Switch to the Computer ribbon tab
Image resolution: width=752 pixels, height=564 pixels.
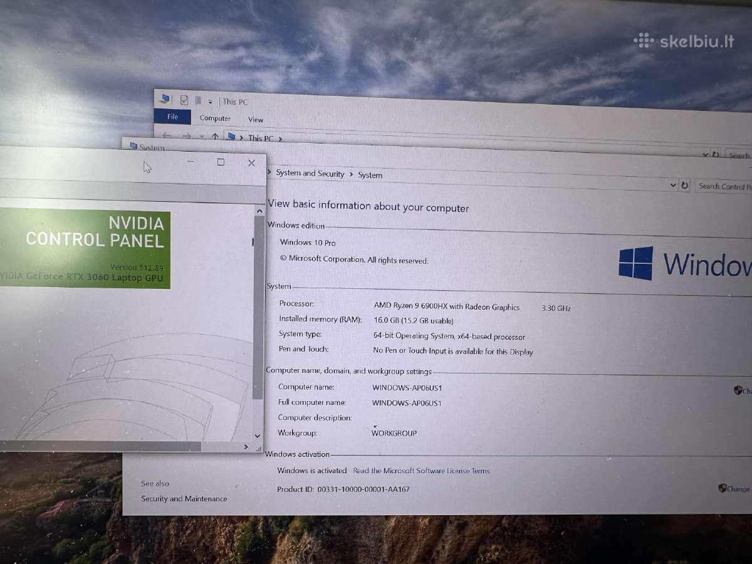(215, 118)
